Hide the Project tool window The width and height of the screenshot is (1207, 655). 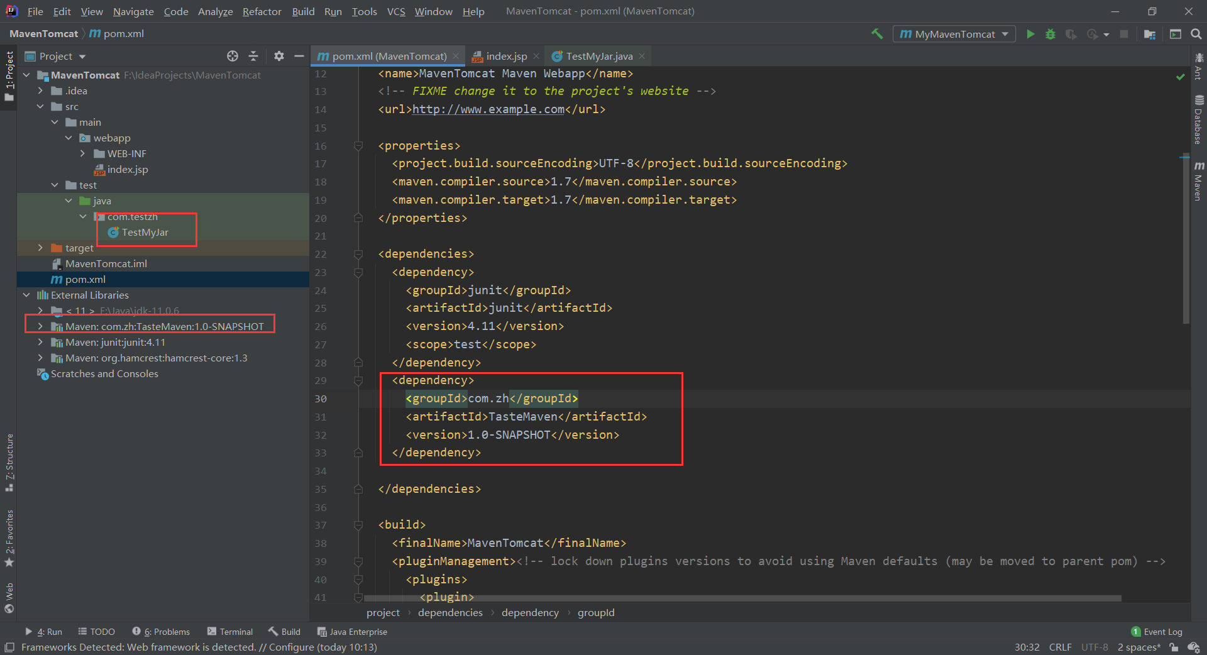(x=299, y=56)
